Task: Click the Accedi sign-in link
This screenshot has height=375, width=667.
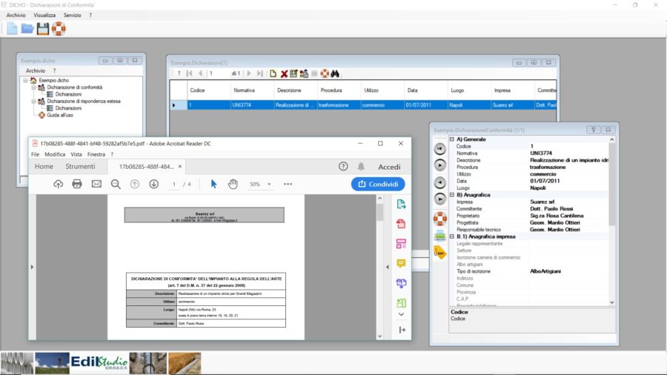Action: tap(389, 167)
